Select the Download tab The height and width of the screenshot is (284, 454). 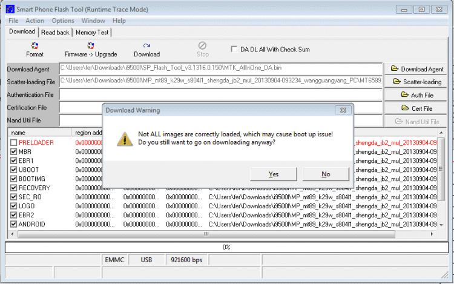pos(22,31)
